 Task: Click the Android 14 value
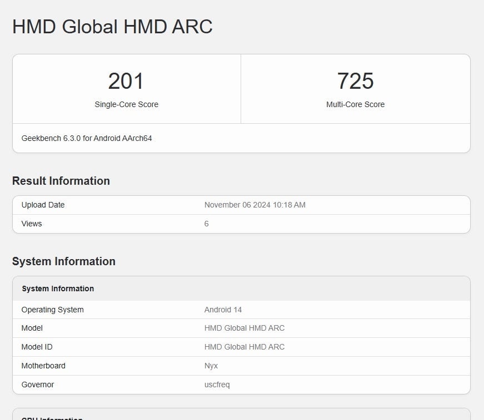coord(223,310)
